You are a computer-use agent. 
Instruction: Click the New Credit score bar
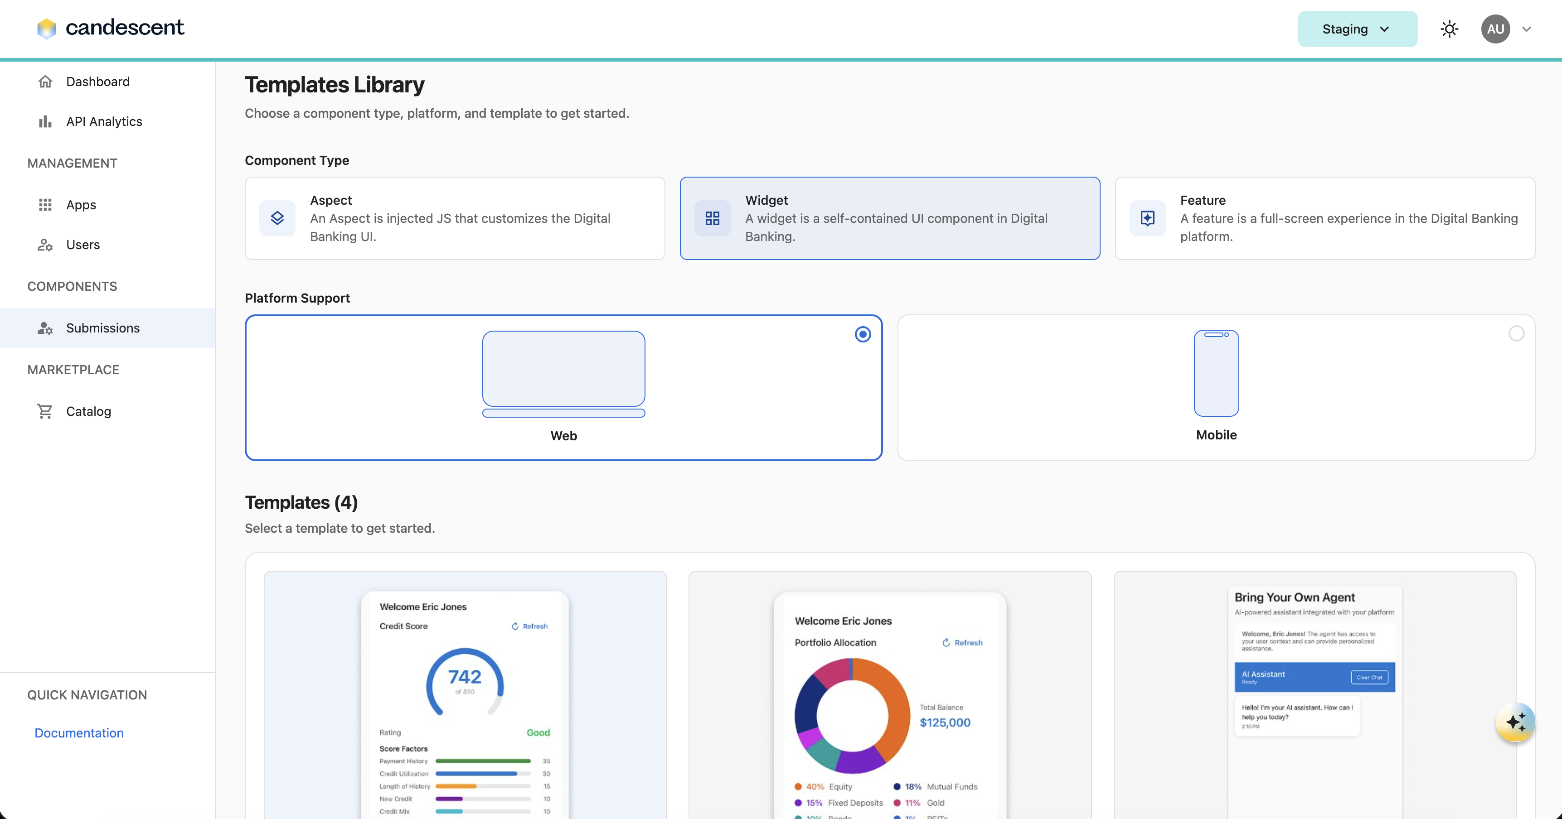(x=483, y=799)
